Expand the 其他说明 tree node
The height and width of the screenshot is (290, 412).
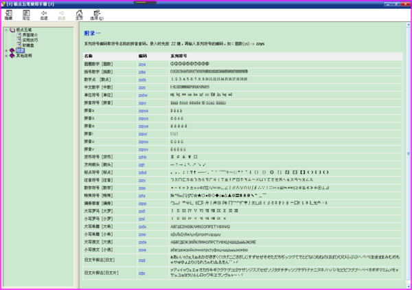point(6,56)
